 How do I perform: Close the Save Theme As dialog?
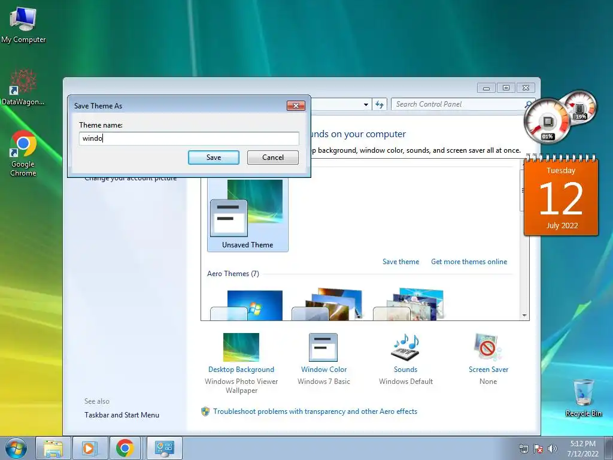[x=296, y=105]
